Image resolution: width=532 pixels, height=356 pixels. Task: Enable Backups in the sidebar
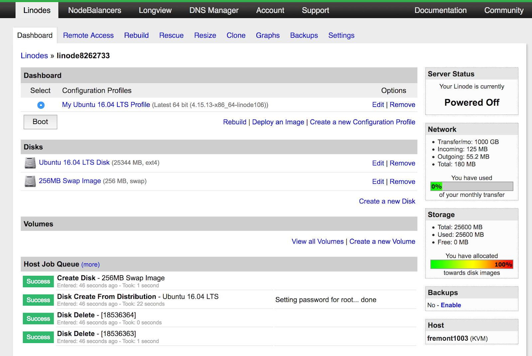tap(451, 305)
